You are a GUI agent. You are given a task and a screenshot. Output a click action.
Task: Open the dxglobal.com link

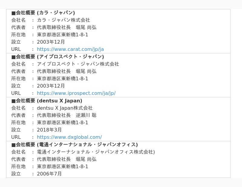coord(69,137)
